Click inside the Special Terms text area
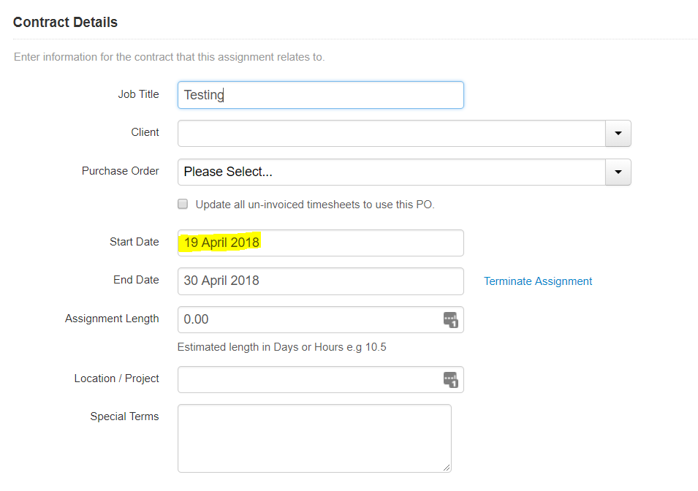The image size is (698, 491). pos(314,438)
